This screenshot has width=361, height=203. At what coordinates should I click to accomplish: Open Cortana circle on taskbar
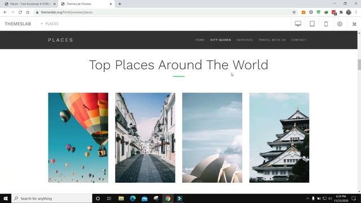click(x=98, y=198)
